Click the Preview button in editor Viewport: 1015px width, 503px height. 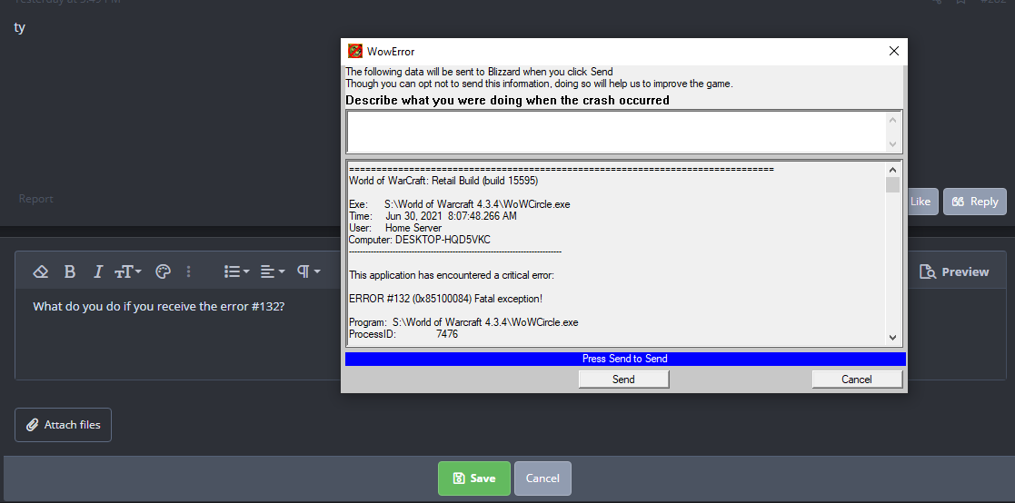pos(954,271)
